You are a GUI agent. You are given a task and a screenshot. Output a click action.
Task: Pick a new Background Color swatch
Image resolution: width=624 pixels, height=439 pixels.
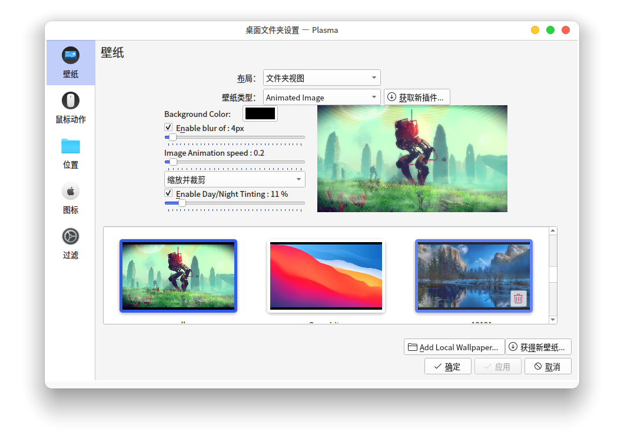260,113
